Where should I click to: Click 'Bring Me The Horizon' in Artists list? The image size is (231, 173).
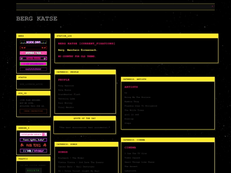coord(137,97)
